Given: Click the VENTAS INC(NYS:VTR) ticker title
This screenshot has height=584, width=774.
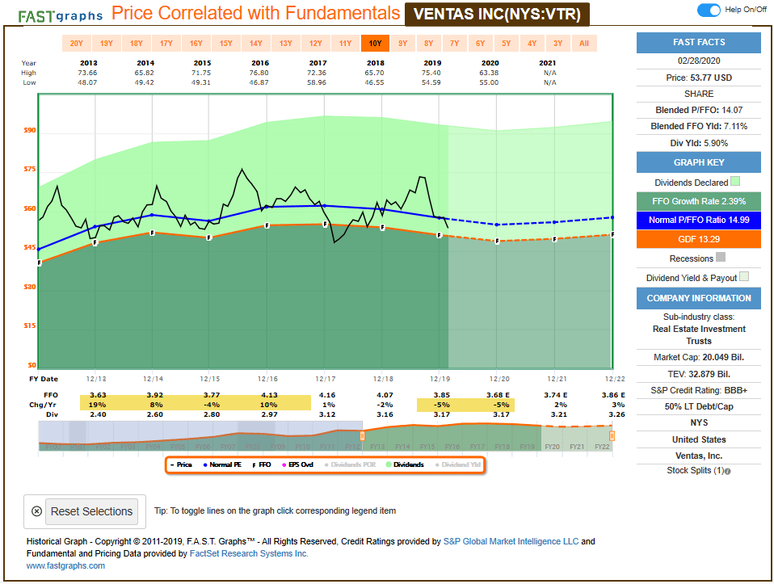Looking at the screenshot, I should pyautogui.click(x=497, y=14).
